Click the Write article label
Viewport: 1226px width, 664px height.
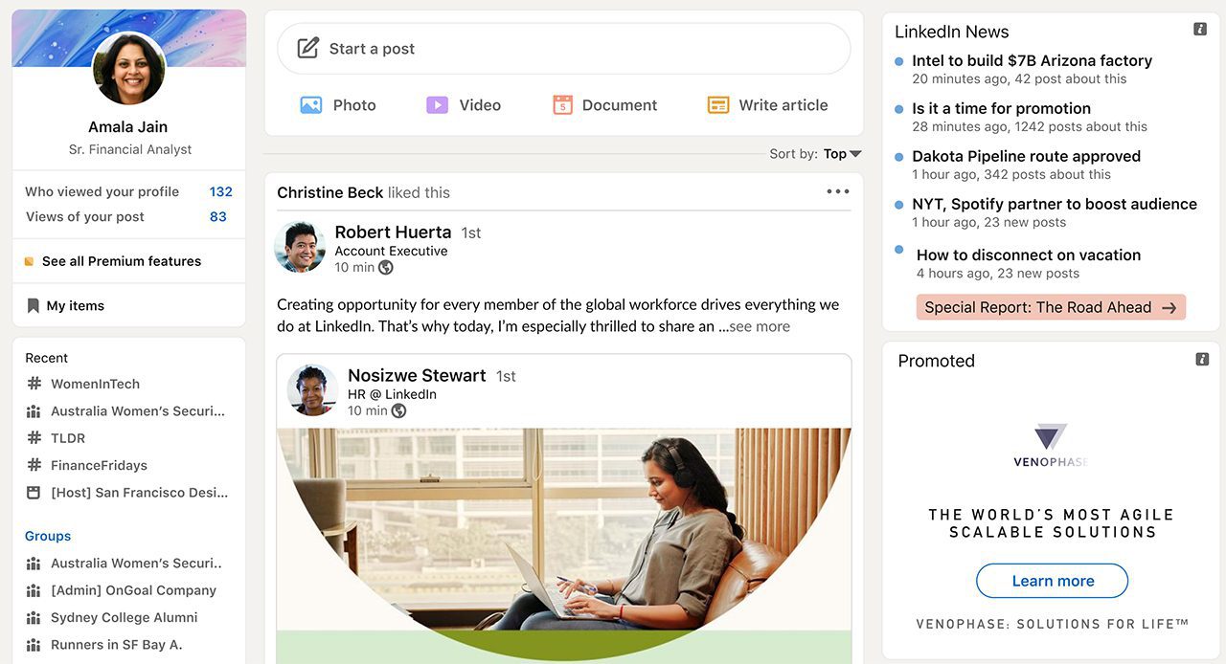click(783, 105)
